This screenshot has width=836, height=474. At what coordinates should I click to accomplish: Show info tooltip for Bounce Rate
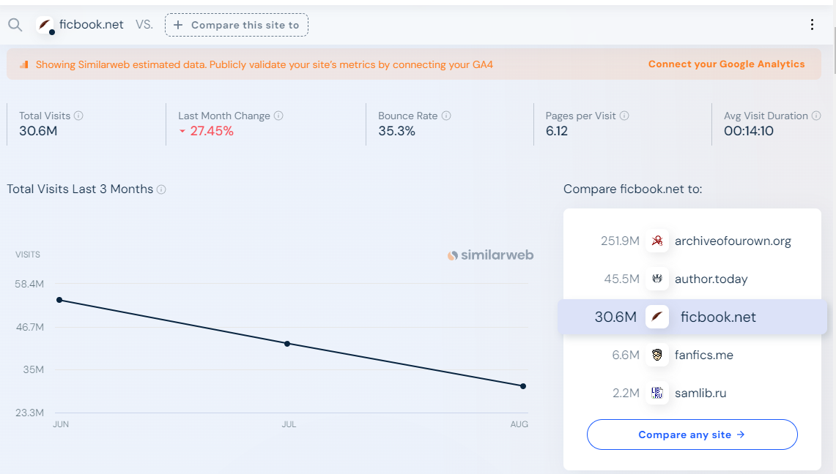click(x=446, y=116)
